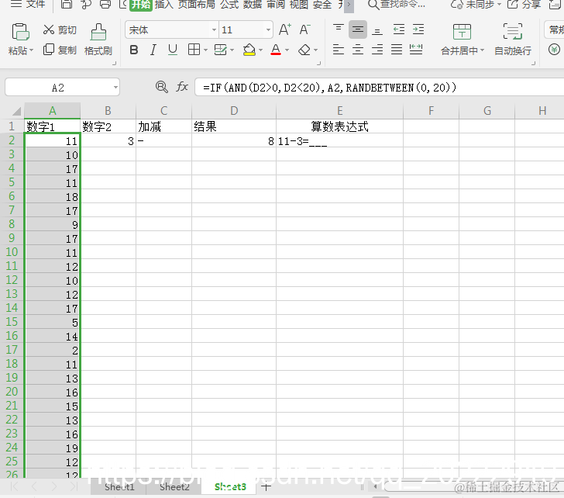Viewport: 564px width, 498px height.
Task: Click the 分享 Share button
Action: pos(524,5)
